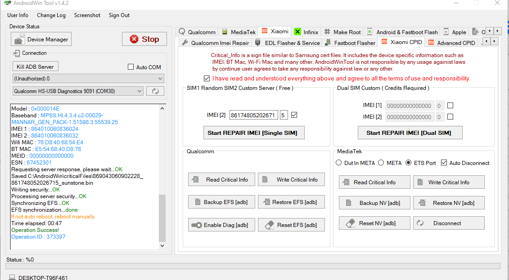This screenshot has width=509, height=280.
Task: Open the User Info menu
Action: point(18,15)
